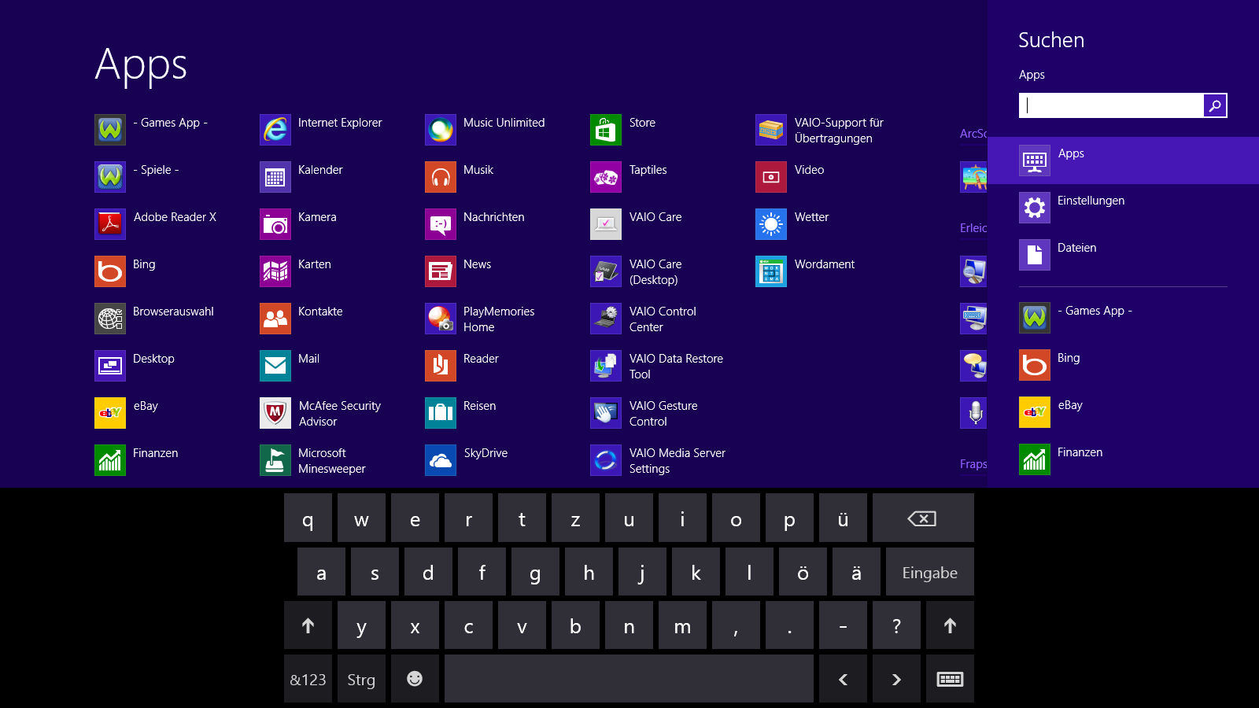Open the News app icon
Screen dimensions: 1259x708
point(441,271)
